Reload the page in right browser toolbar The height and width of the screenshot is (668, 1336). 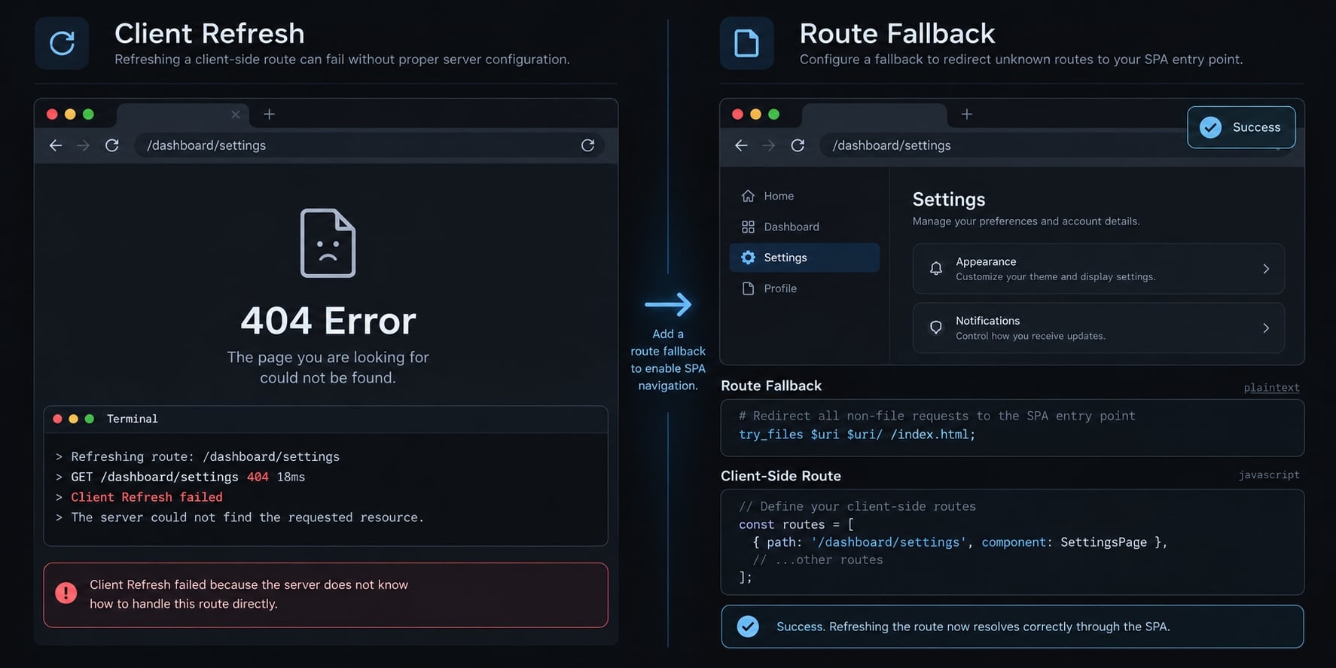point(798,145)
